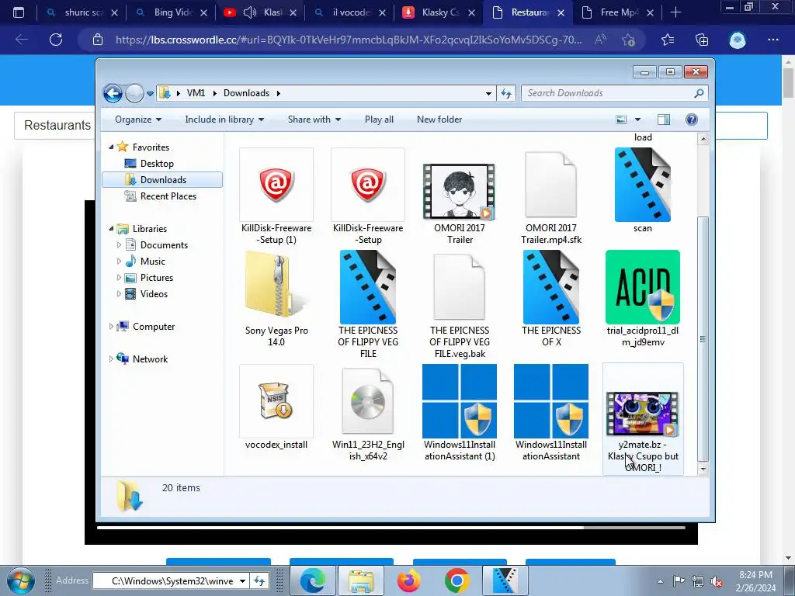Open the Share with menu

click(314, 120)
